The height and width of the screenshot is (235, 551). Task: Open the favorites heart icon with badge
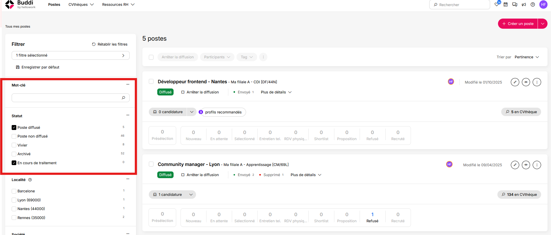[497, 4]
